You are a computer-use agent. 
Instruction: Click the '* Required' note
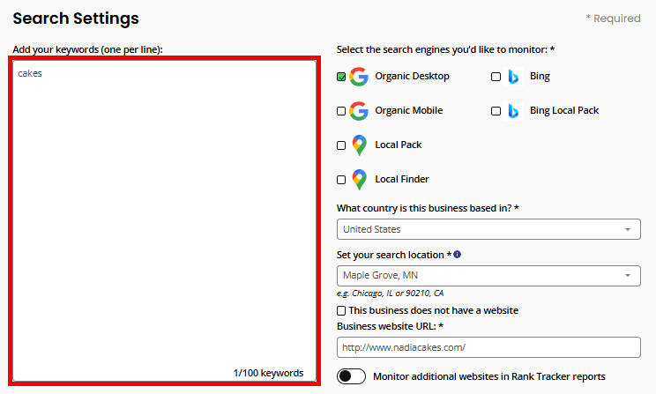point(613,19)
